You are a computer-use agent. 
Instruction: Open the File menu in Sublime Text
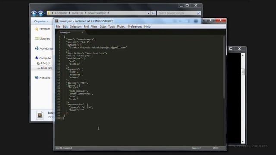58,27
